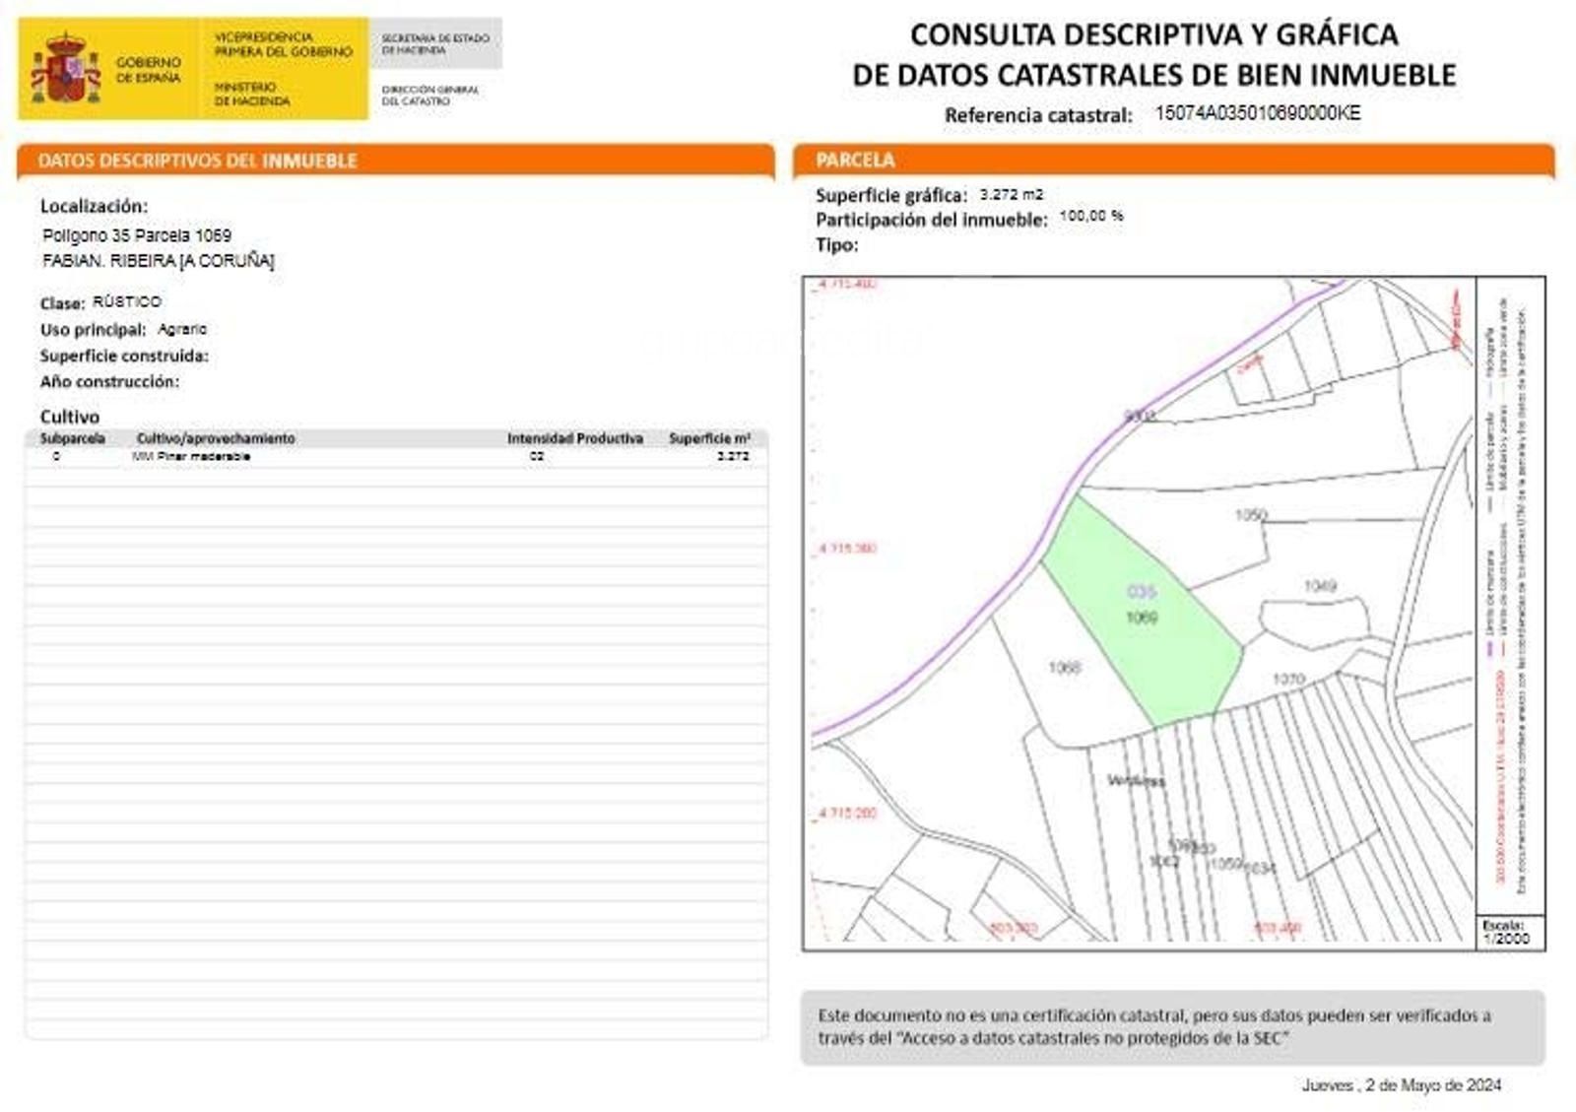Click the Spanish coat of arms emblem
The width and height of the screenshot is (1576, 1112).
click(65, 69)
